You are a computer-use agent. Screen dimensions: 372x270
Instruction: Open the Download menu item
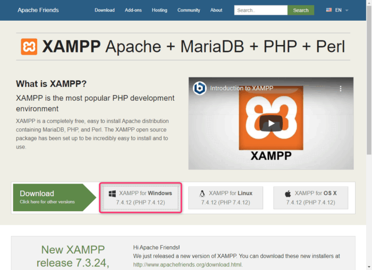(105, 10)
